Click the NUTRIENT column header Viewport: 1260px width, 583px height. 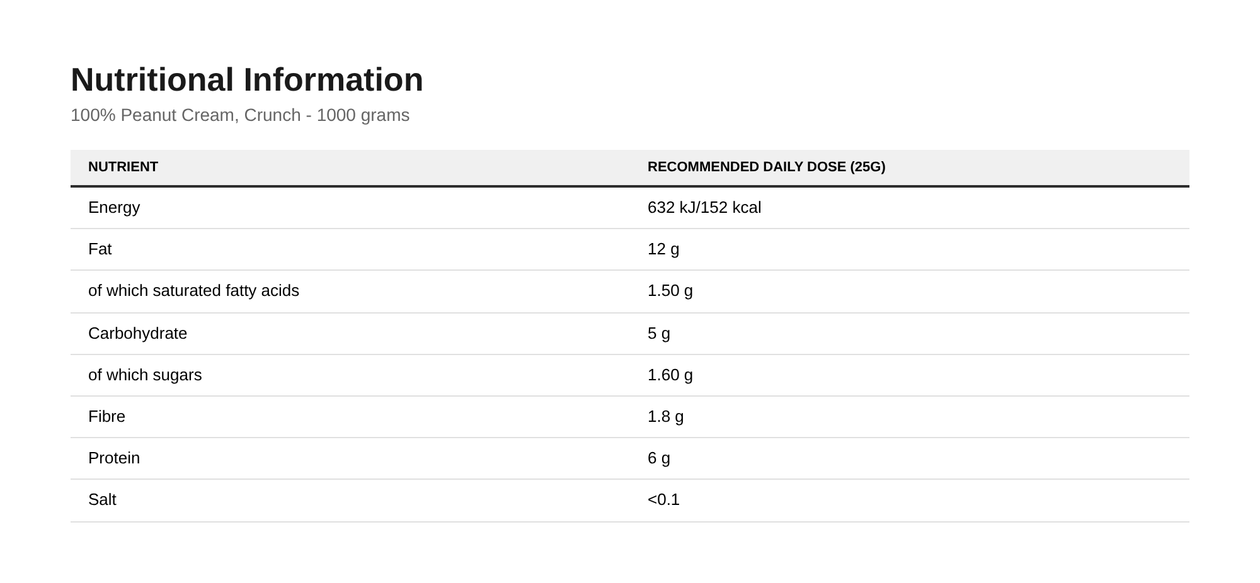coord(123,167)
